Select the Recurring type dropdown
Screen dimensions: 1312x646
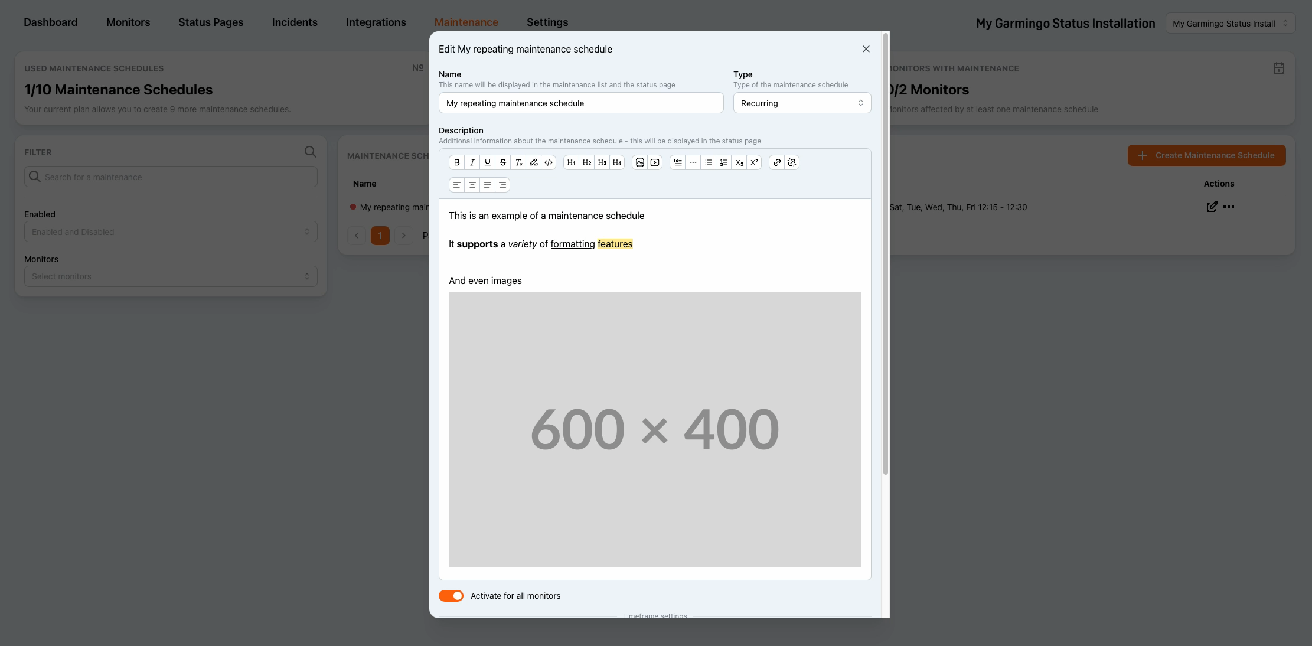802,102
